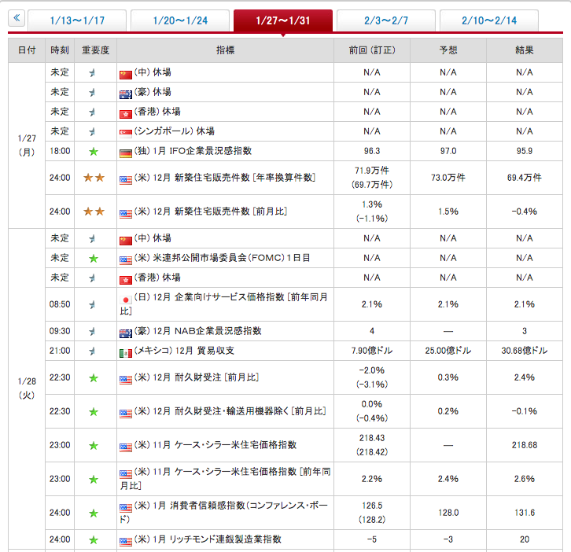
Task: Click the Australia flag beside (豪) 休場
Action: 126,94
